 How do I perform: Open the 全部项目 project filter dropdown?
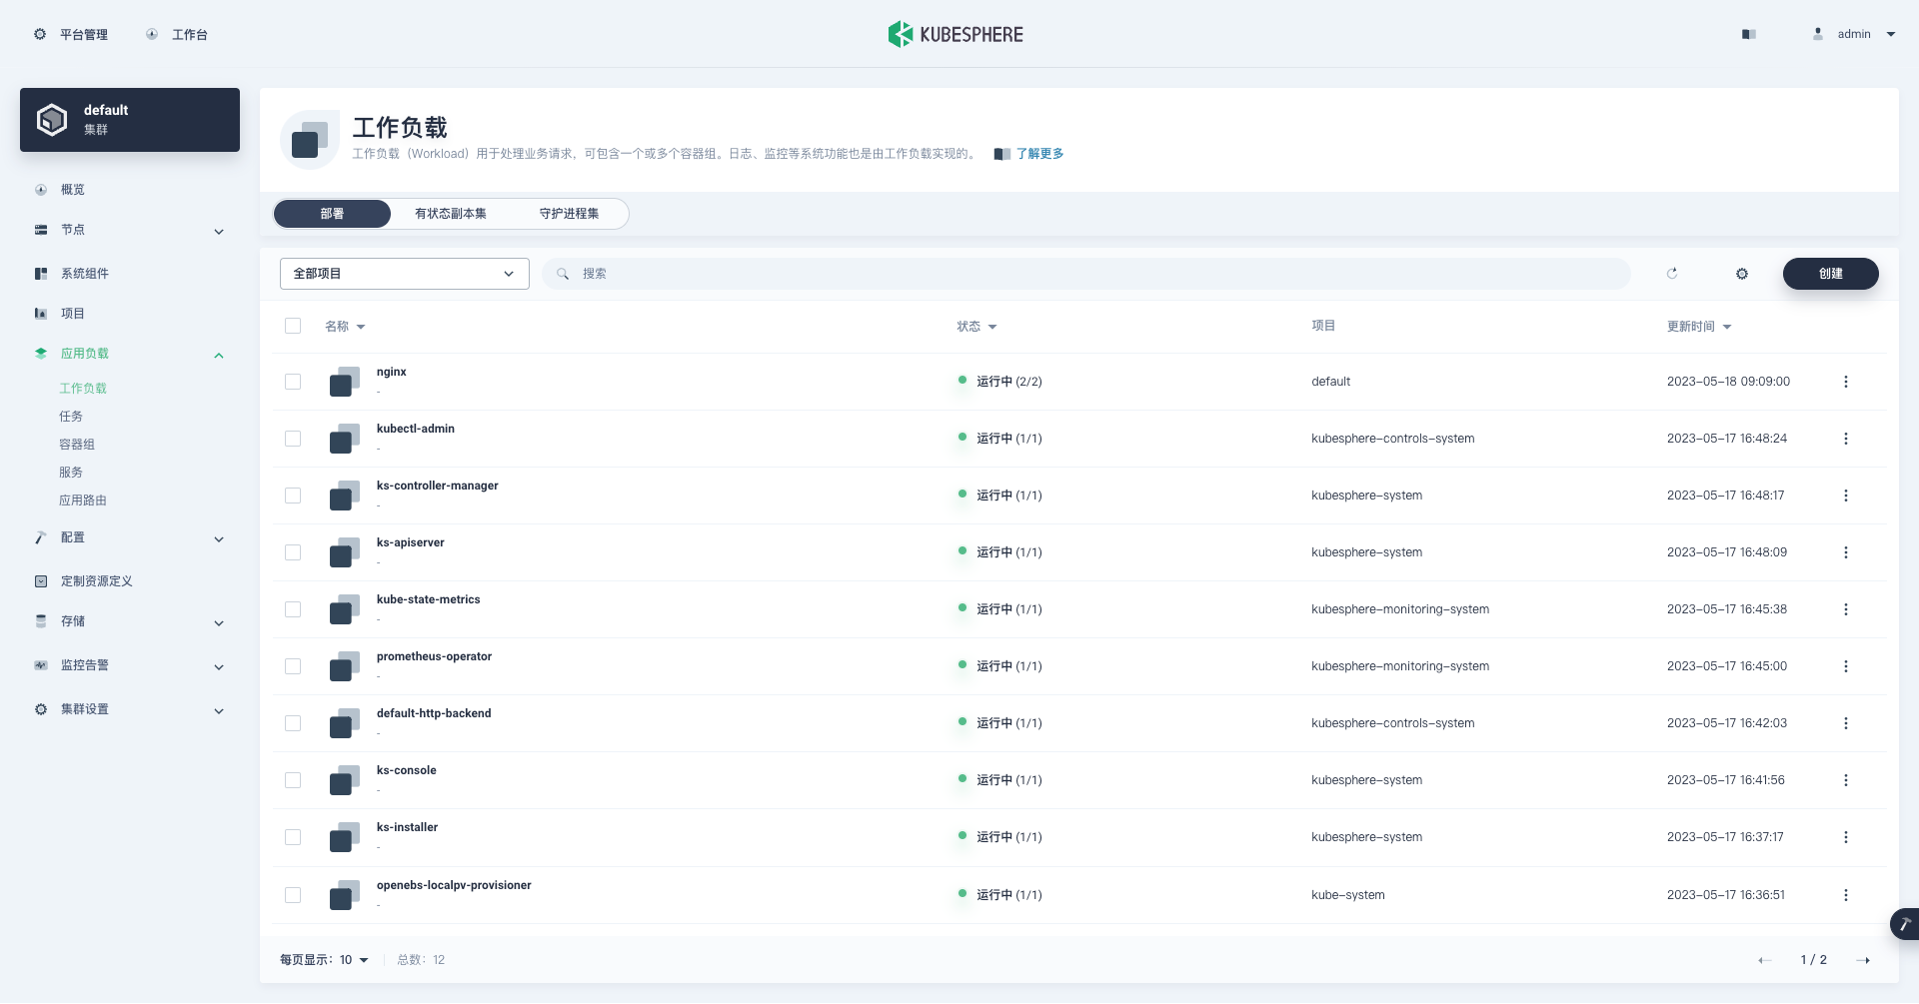coord(405,274)
